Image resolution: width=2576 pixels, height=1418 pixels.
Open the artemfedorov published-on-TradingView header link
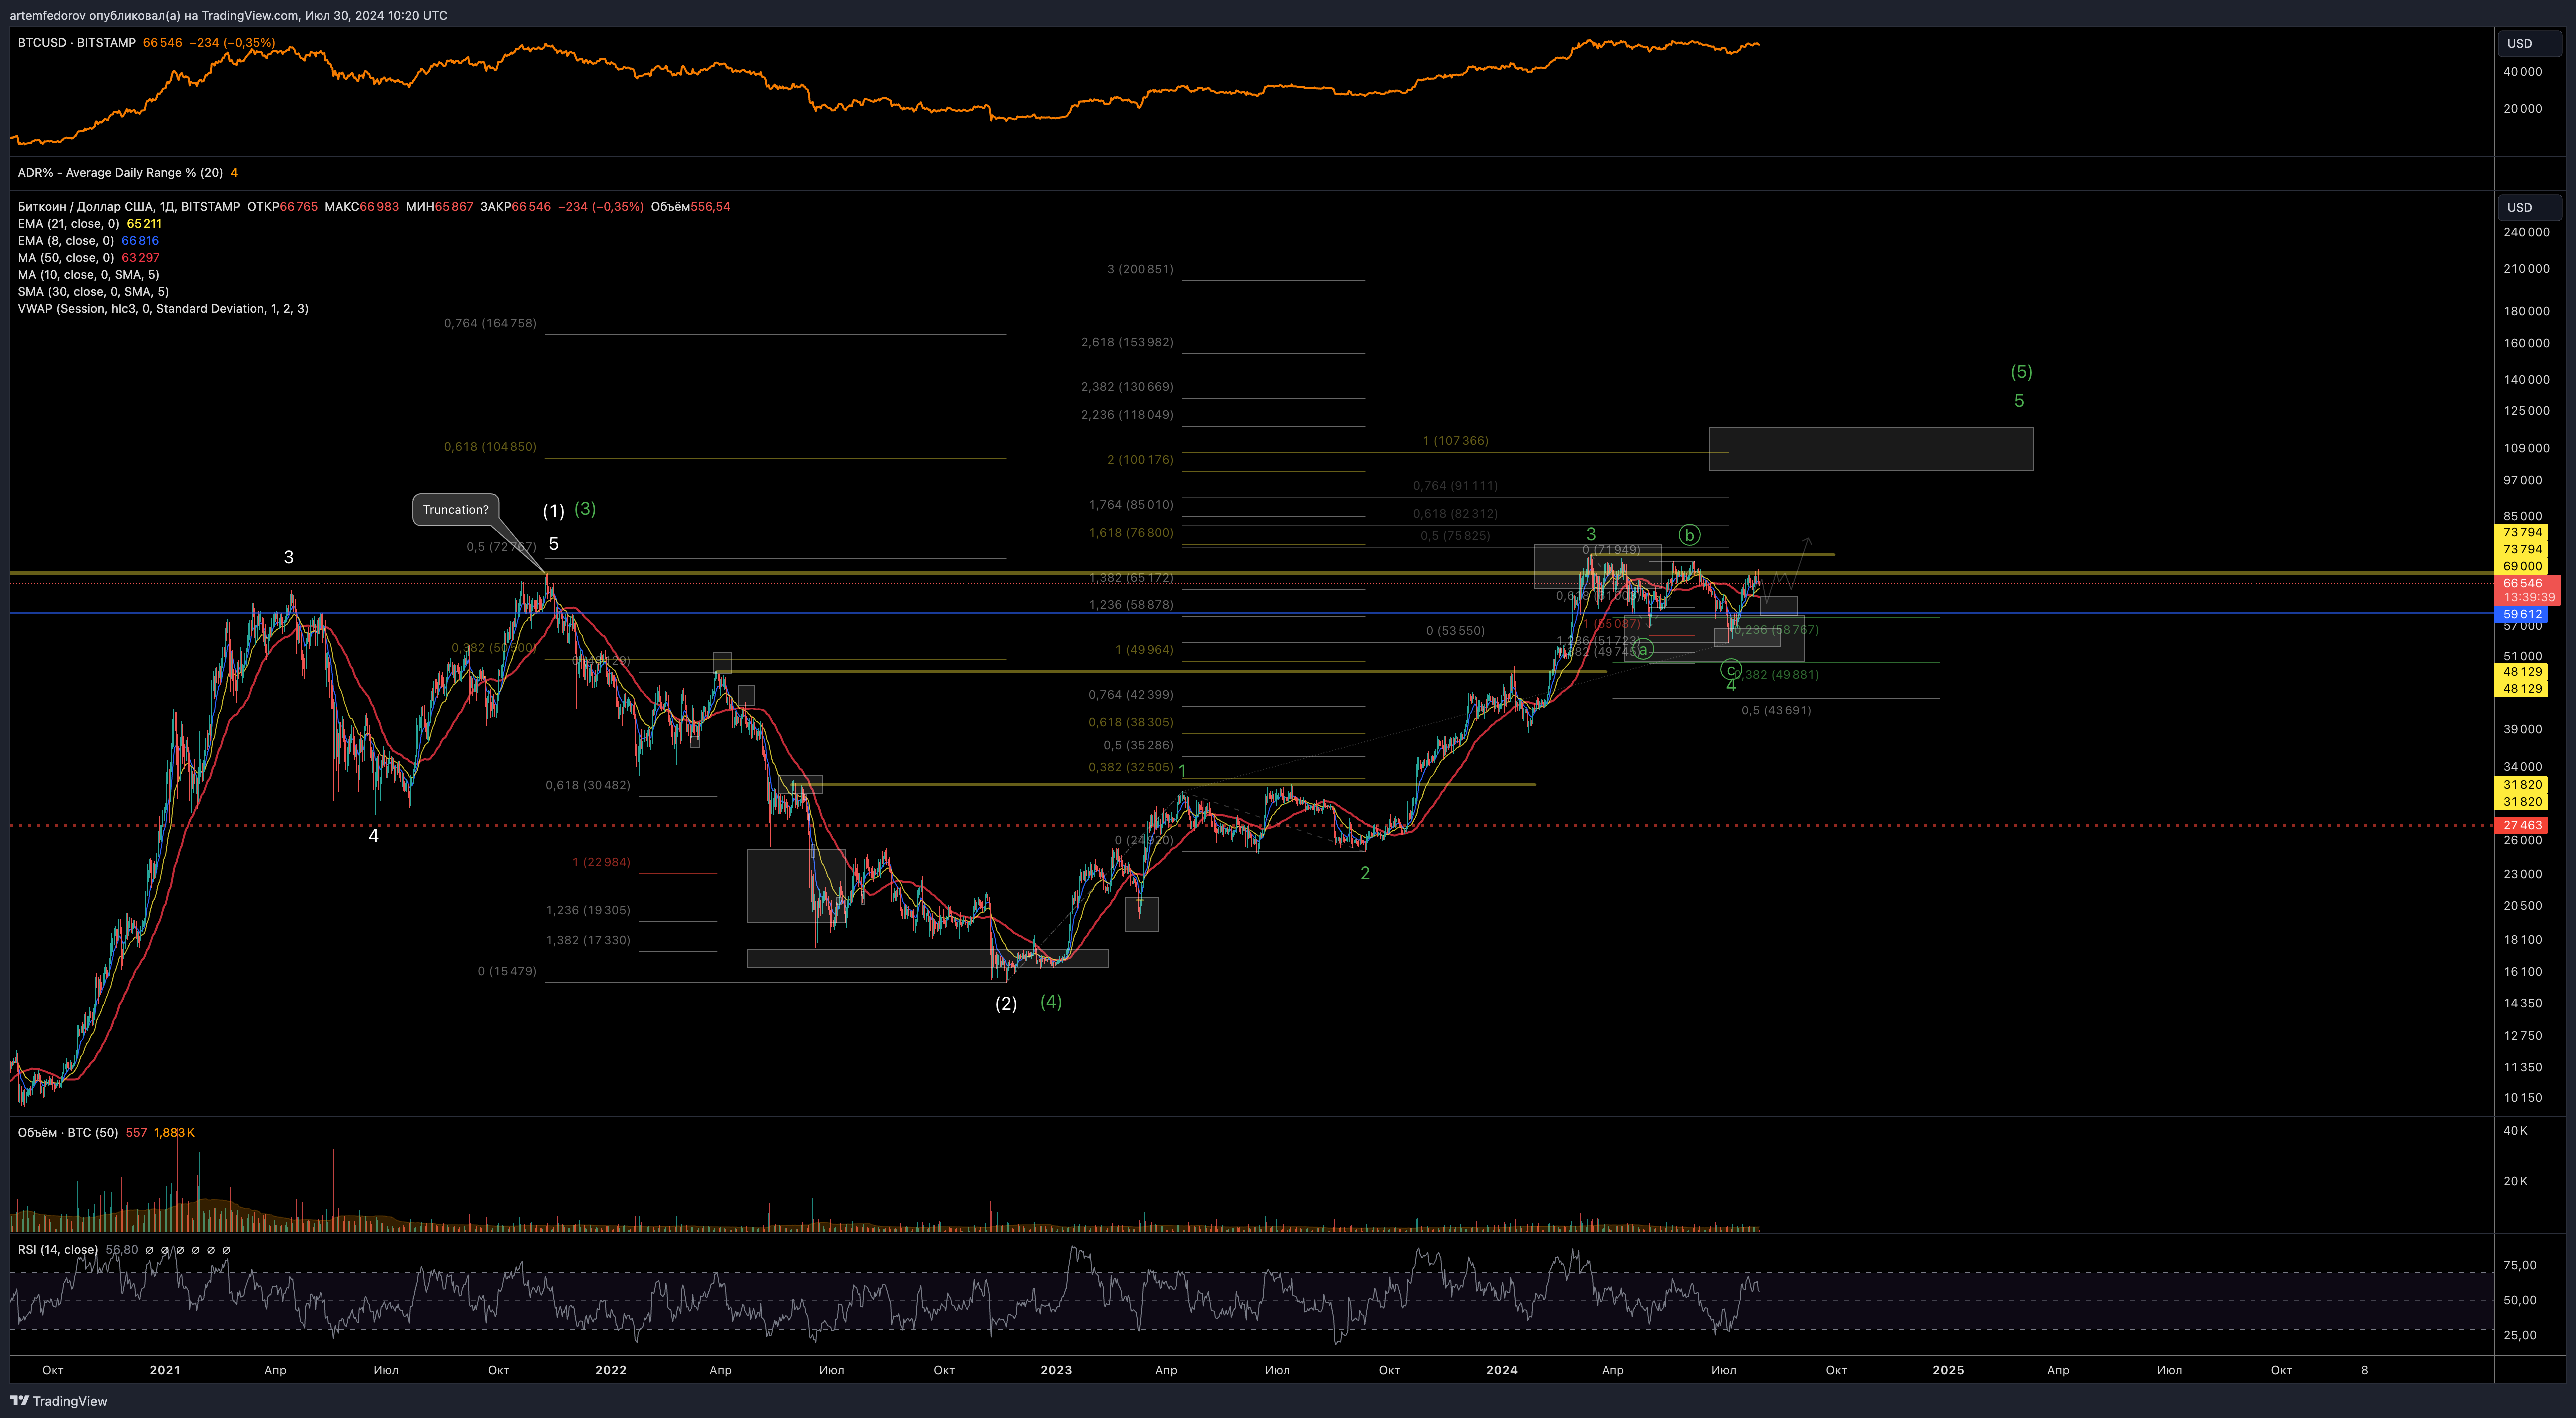[x=229, y=15]
